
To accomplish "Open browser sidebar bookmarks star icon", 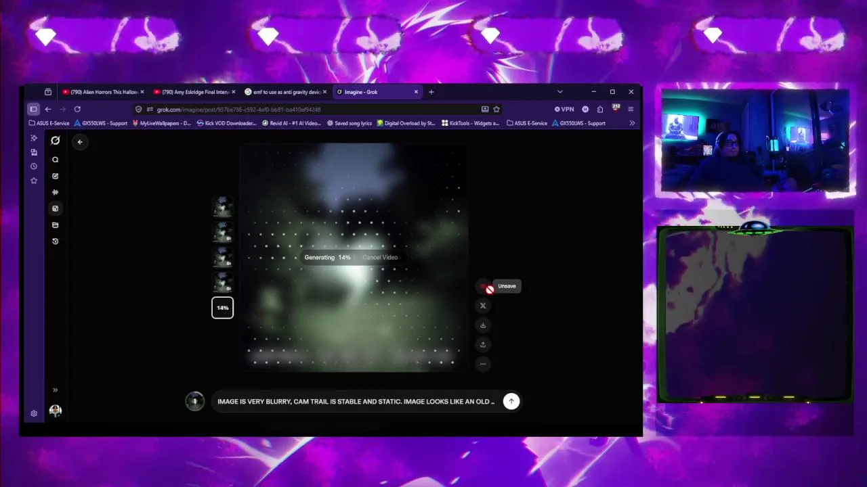I will point(34,181).
